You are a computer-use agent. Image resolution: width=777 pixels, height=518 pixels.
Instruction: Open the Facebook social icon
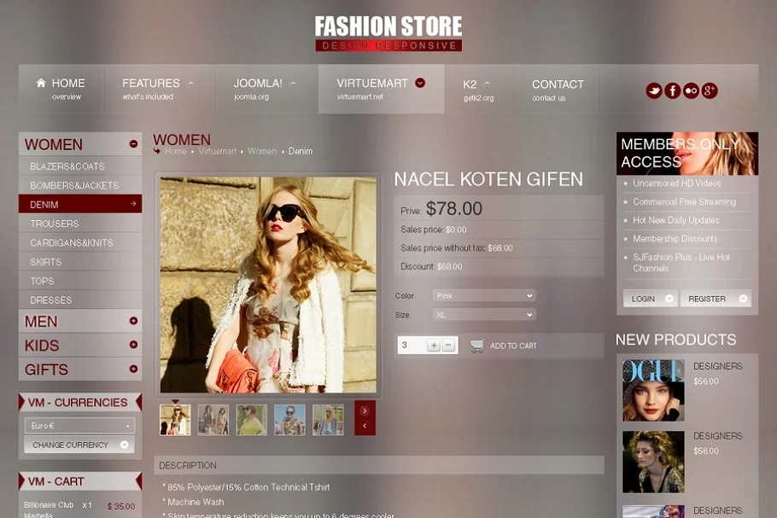click(673, 90)
